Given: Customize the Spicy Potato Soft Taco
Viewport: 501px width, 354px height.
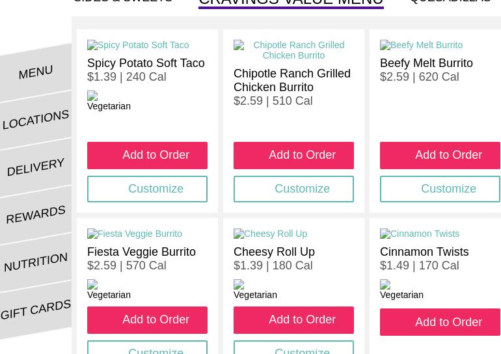Looking at the screenshot, I should coord(147,189).
